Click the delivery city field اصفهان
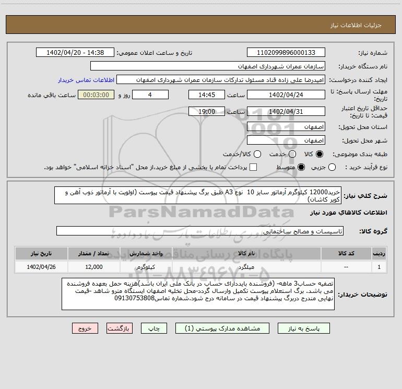 pos(286,140)
